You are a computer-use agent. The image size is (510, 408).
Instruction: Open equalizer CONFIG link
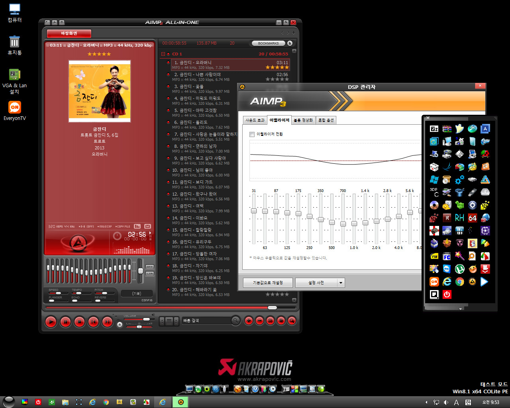click(x=147, y=300)
